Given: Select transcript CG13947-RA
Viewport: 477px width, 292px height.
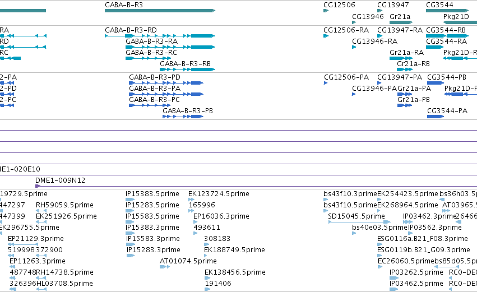Looking at the screenshot, I should click(400, 30).
